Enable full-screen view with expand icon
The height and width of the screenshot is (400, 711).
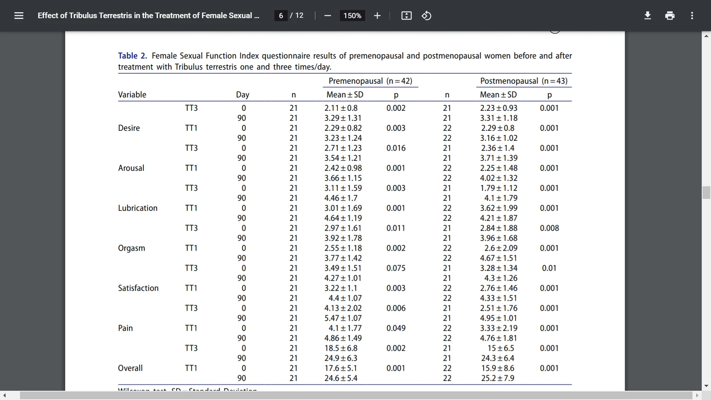[x=406, y=16]
